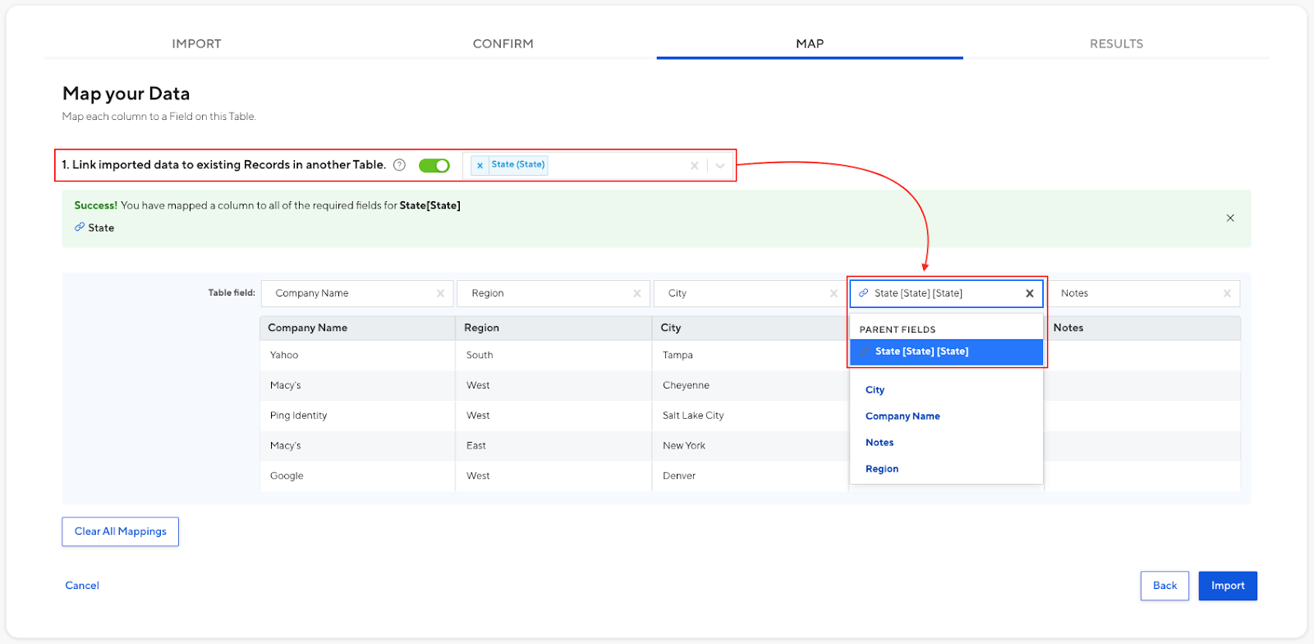Go to the CONFIRM step tab
This screenshot has width=1314, height=644.
[503, 44]
